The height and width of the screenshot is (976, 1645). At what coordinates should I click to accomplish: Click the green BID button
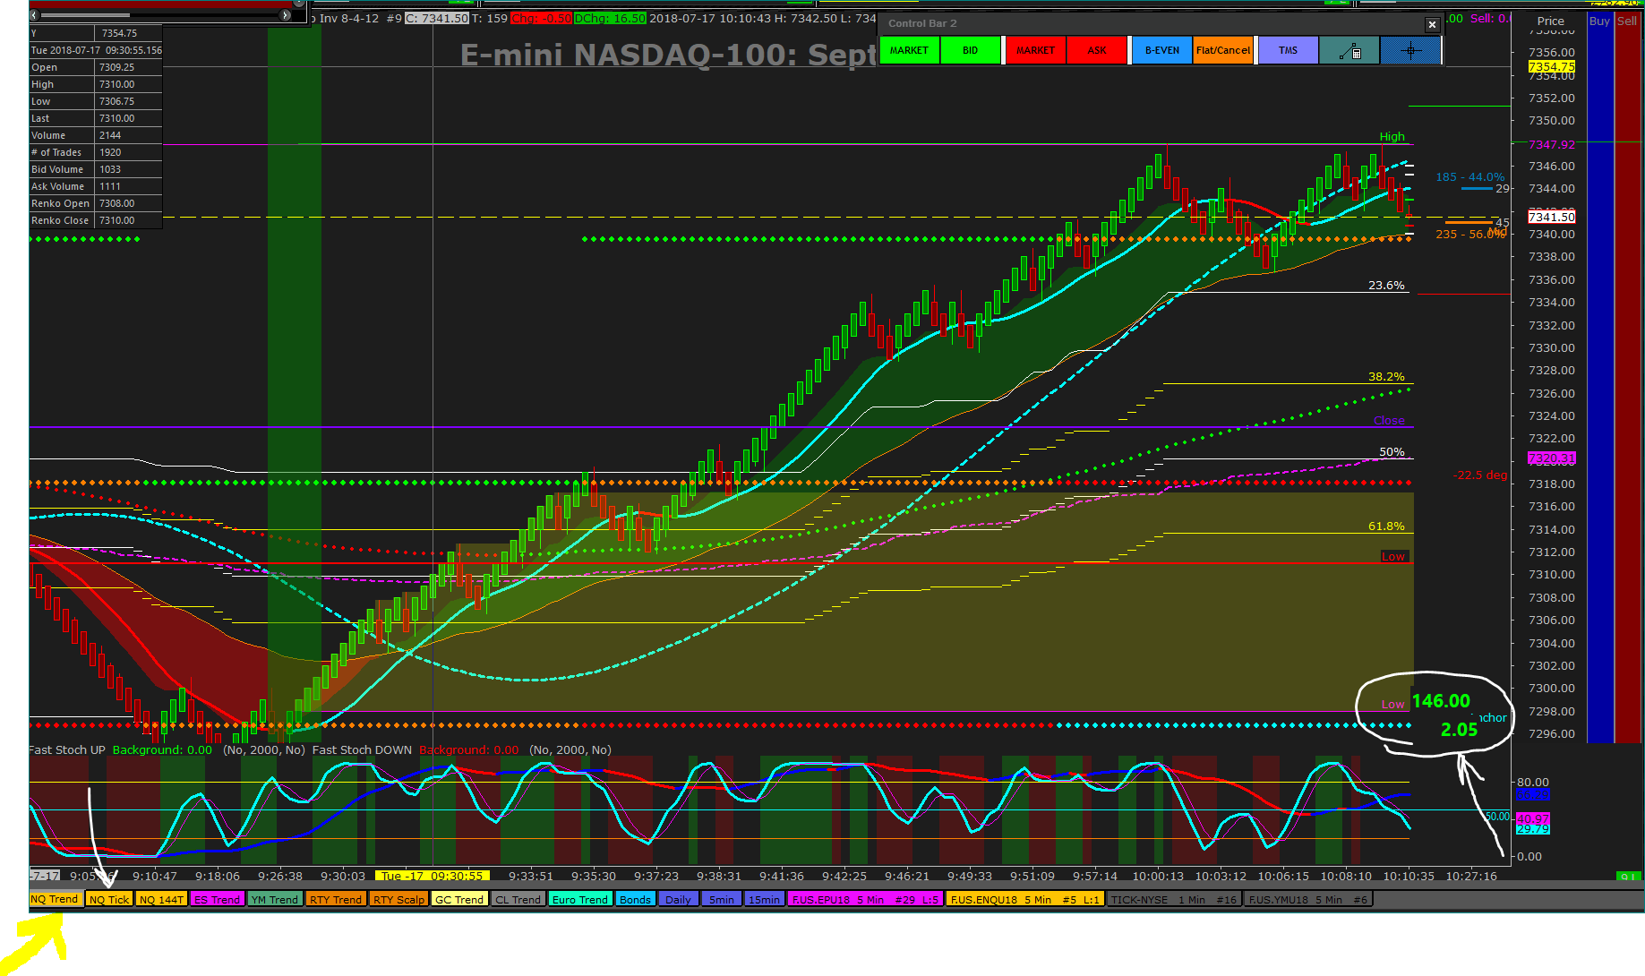[x=971, y=50]
